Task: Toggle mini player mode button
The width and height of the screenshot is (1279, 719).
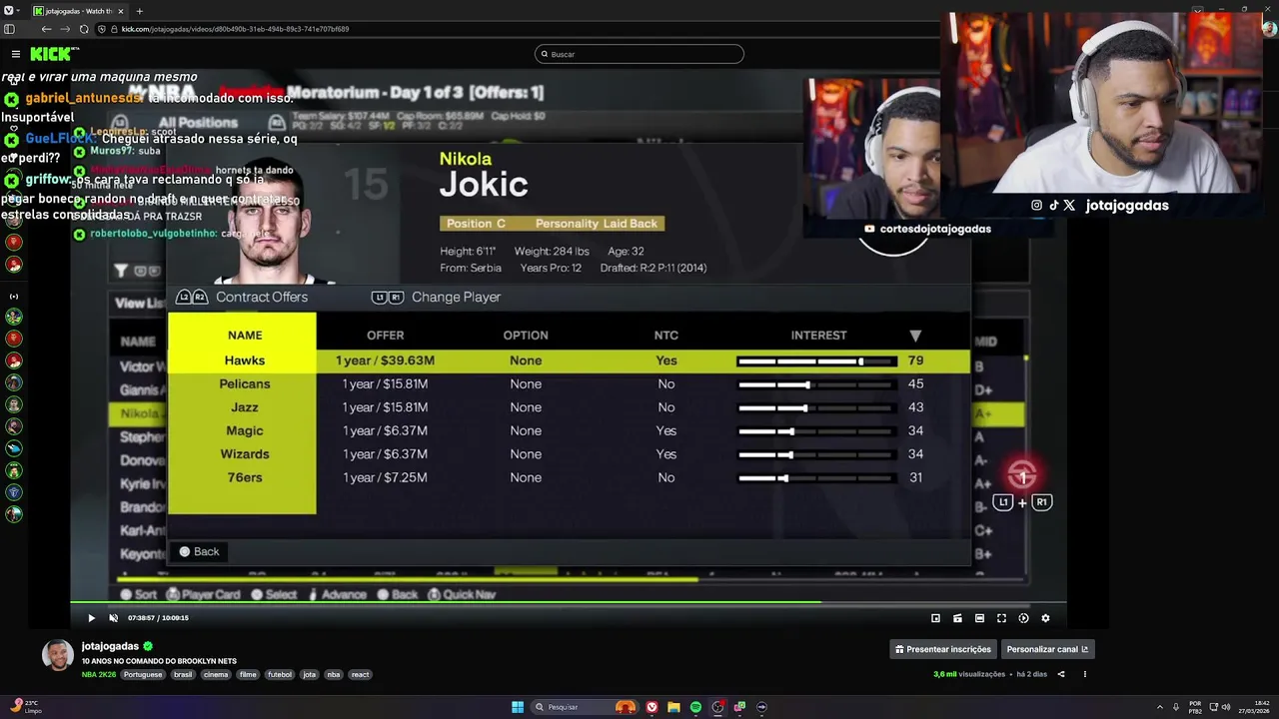Action: point(935,618)
